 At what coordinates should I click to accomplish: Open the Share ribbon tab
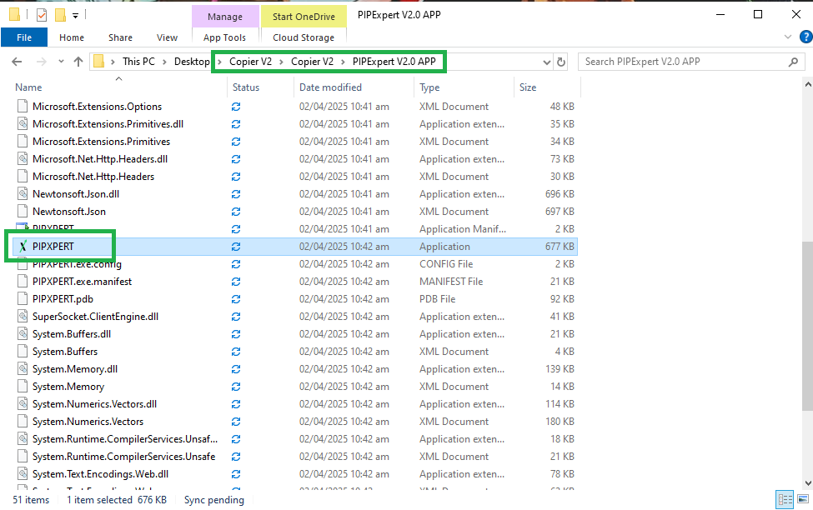pyautogui.click(x=120, y=37)
